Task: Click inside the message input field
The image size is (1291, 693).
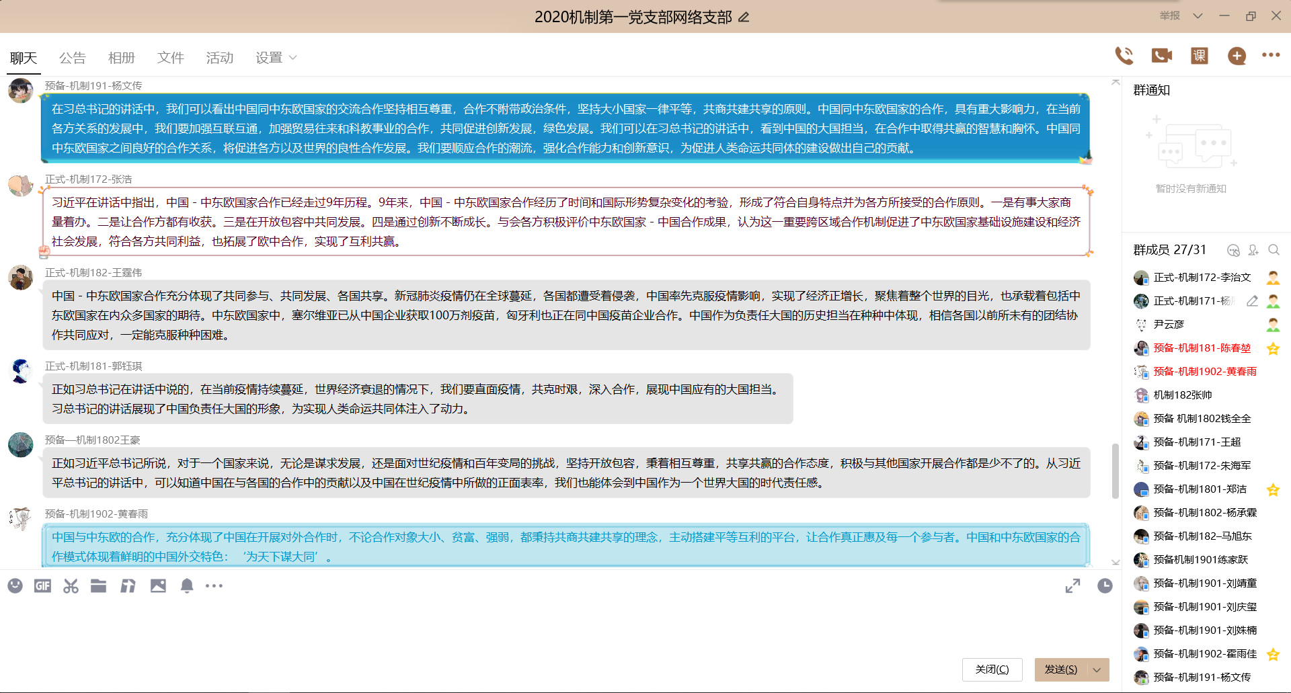Action: (x=471, y=625)
